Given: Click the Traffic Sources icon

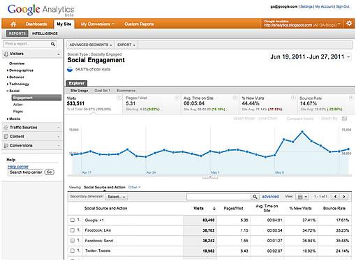Looking at the screenshot, I should [6, 127].
